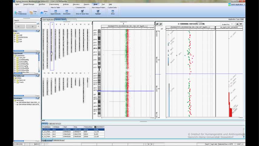Click the up arrow button beside Scatter Plot
The width and height of the screenshot is (259, 146).
(237, 24)
